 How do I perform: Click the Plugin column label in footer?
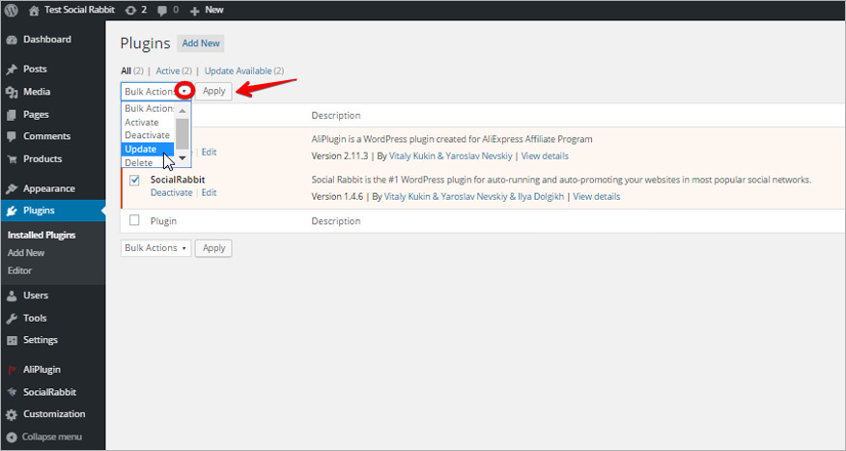coord(163,221)
